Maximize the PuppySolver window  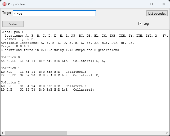tap(151, 4)
